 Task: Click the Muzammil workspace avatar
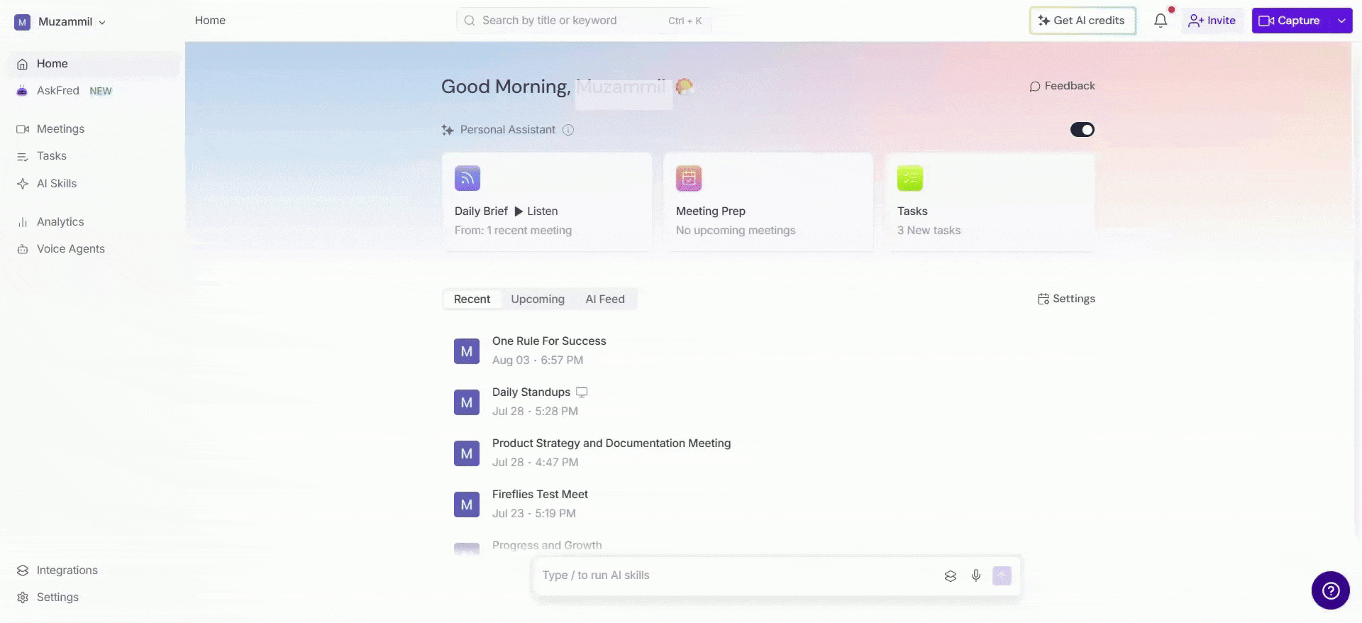23,22
